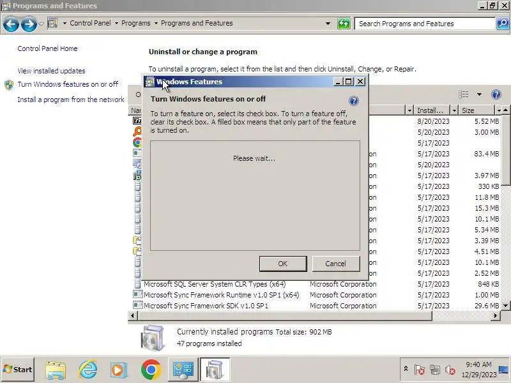The height and width of the screenshot is (383, 511).
Task: Open filter dropdown for Size column
Action: click(499, 110)
